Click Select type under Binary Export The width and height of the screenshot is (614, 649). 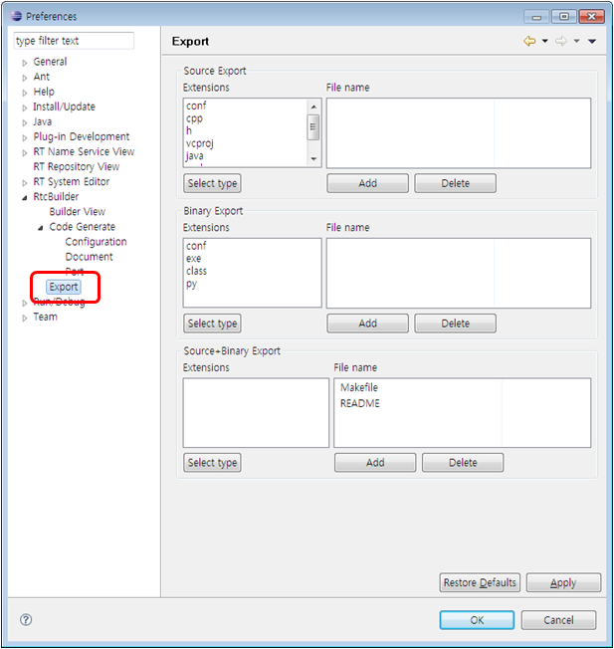click(212, 323)
